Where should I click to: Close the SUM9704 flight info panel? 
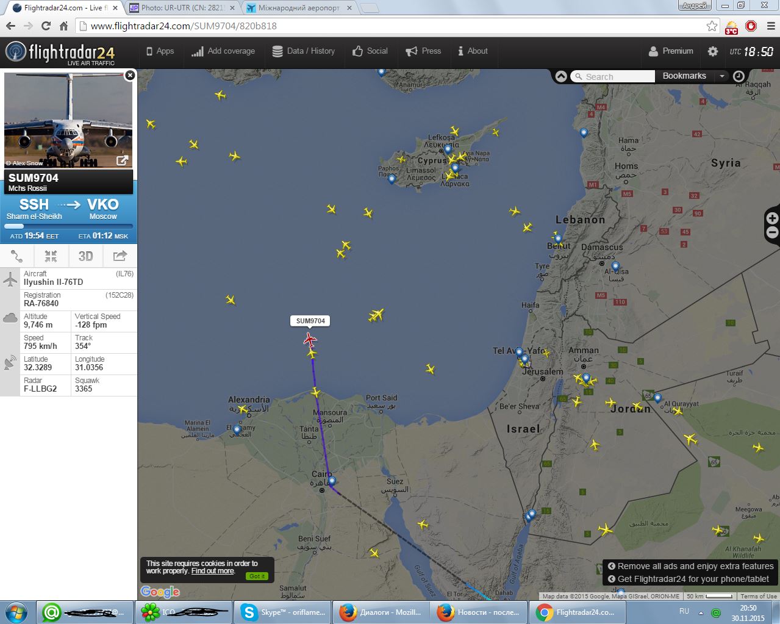[x=130, y=76]
